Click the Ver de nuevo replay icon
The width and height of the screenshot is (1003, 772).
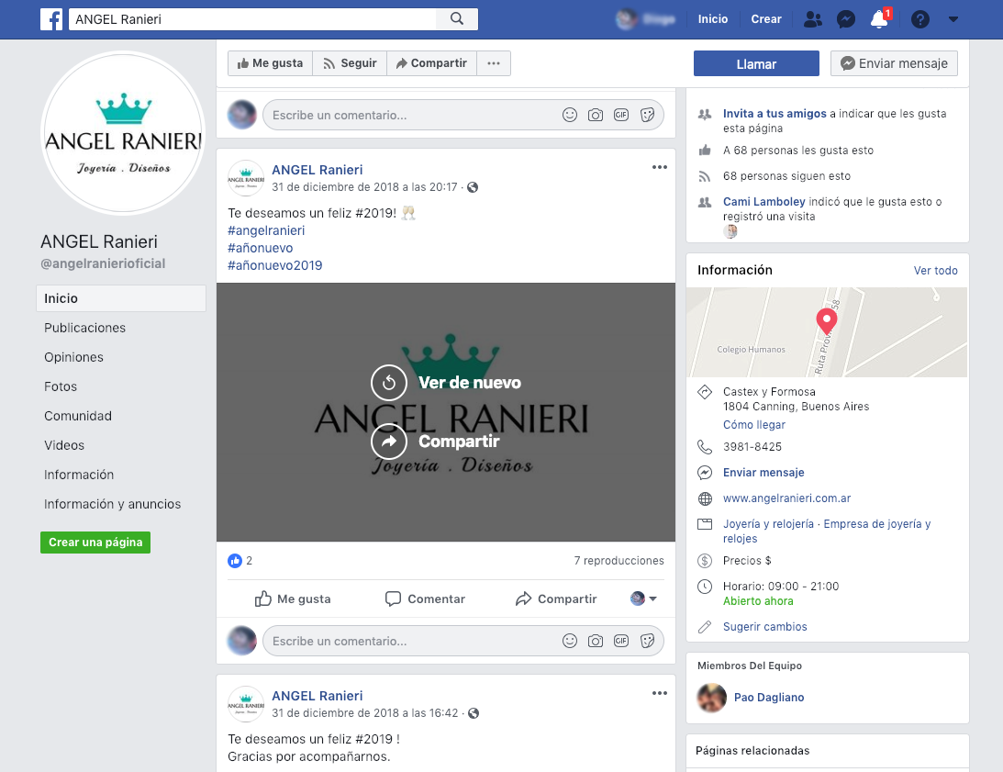389,383
